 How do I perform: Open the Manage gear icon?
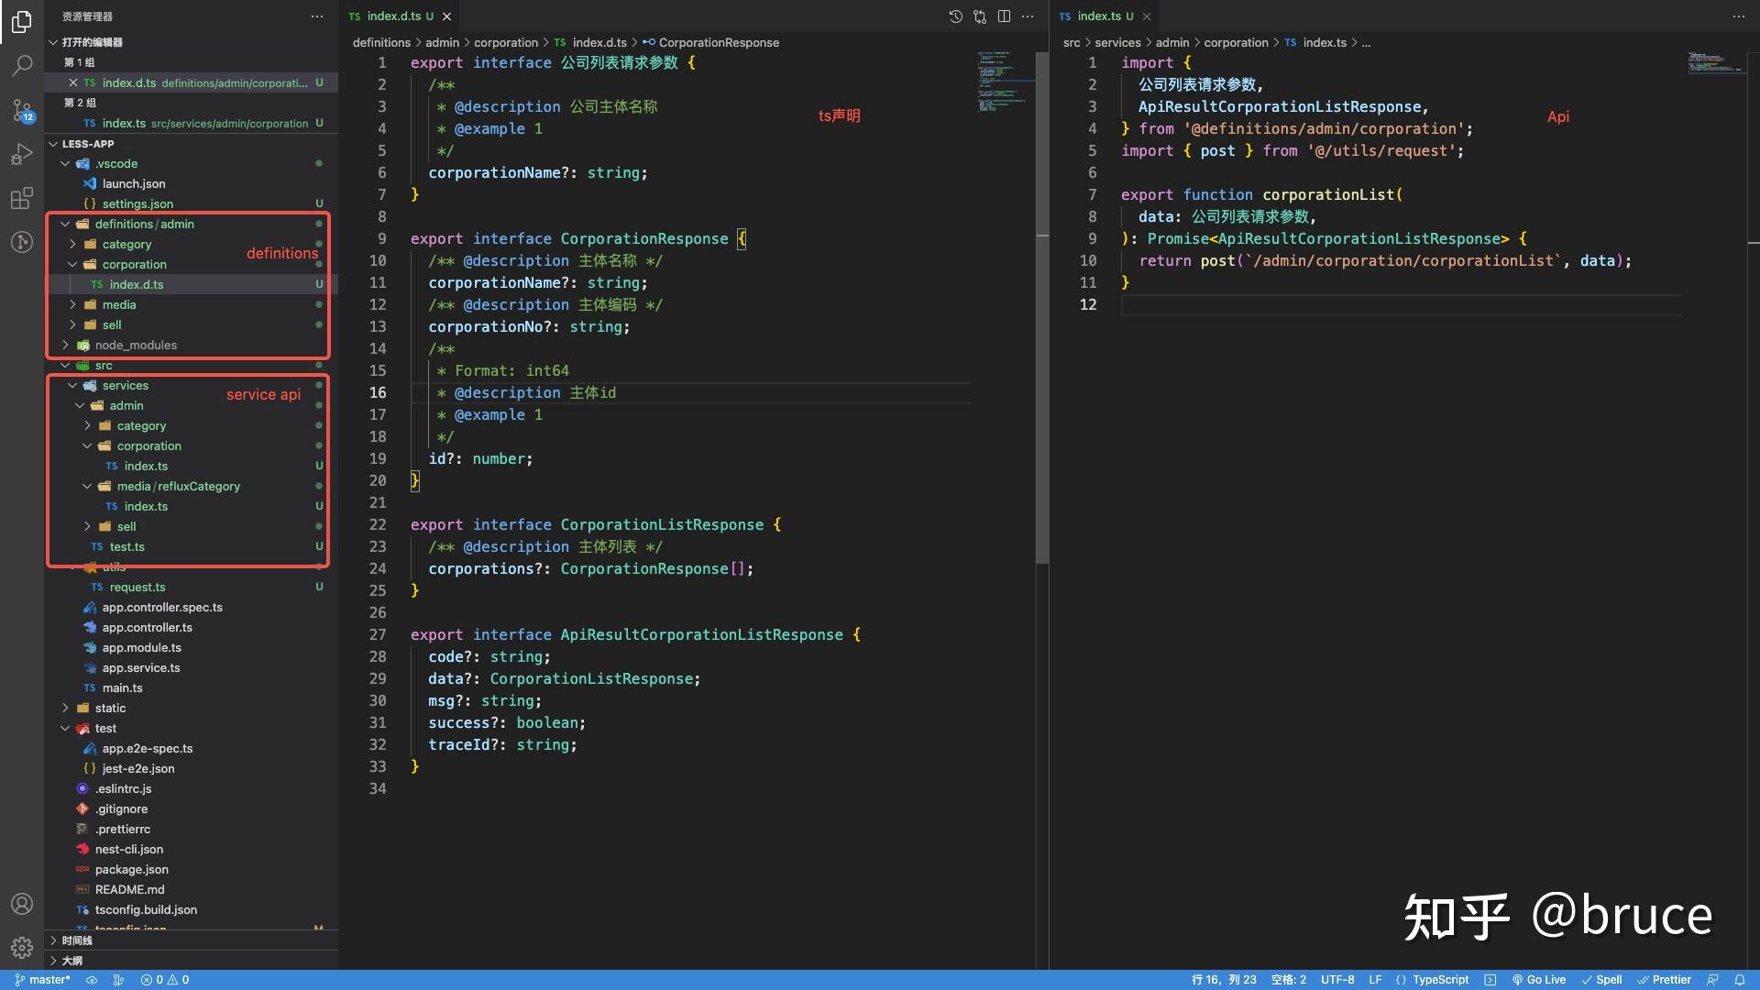[22, 947]
